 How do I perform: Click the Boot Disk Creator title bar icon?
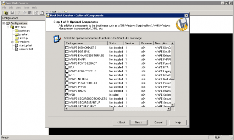pyautogui.click(x=3, y=3)
